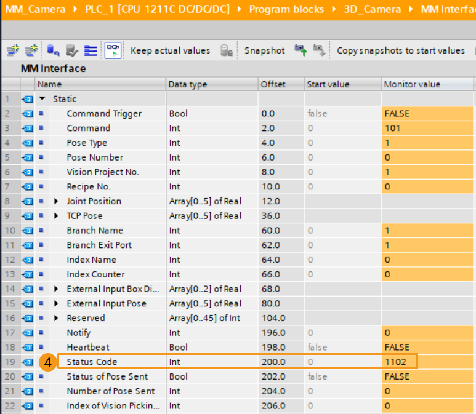This screenshot has width=476, height=414.
Task: Expand the TCP Pose array
Action: tap(57, 216)
